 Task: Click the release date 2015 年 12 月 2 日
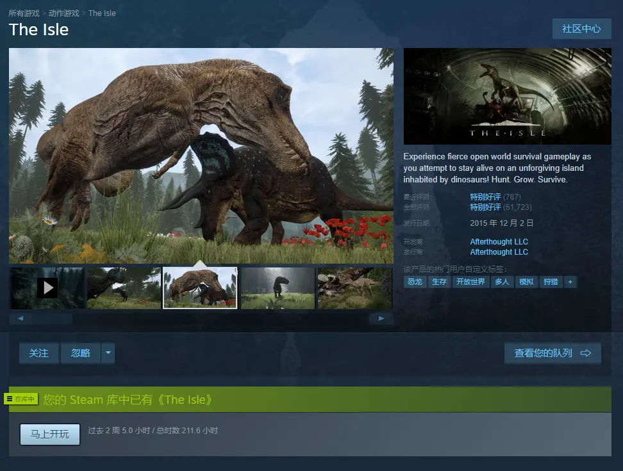[501, 223]
